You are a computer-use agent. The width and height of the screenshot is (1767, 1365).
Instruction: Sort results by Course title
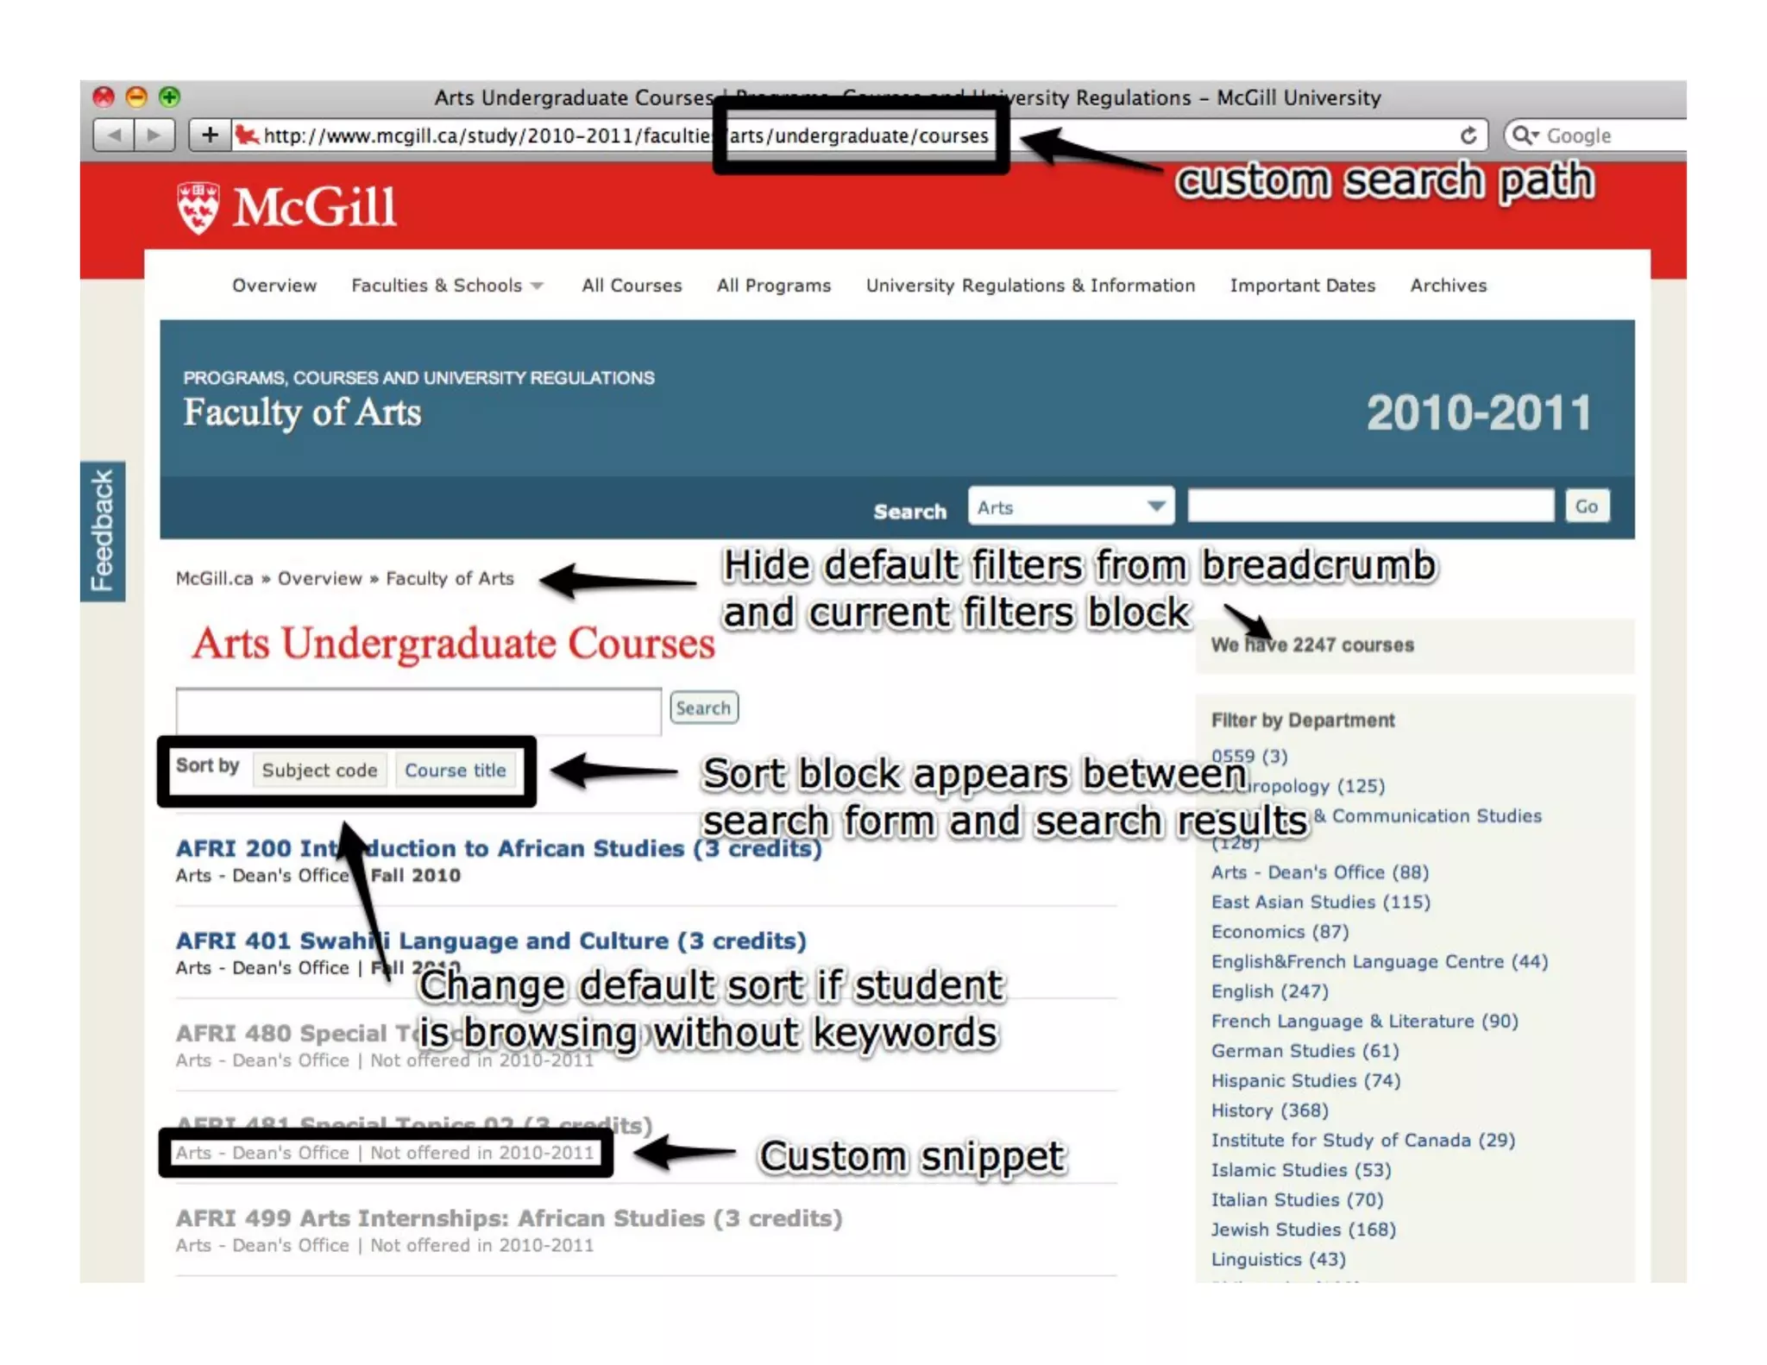click(456, 771)
